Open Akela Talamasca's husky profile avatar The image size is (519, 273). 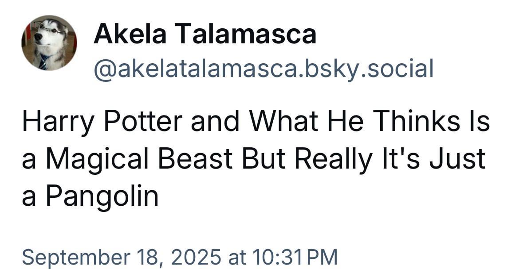pyautogui.click(x=49, y=43)
